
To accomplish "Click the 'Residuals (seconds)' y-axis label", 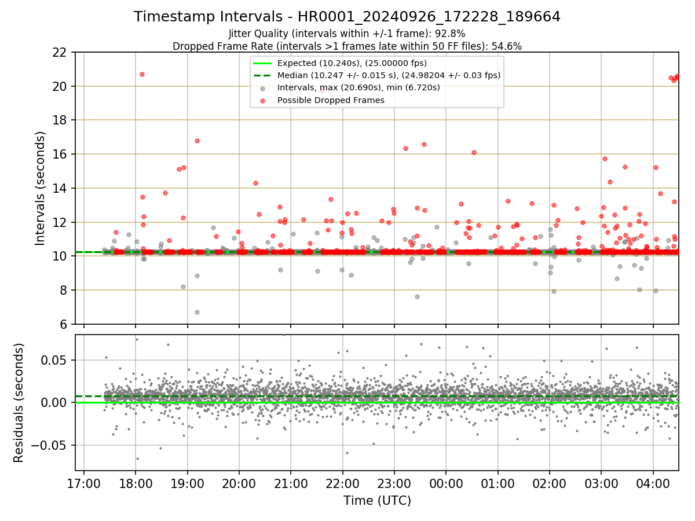I will pyautogui.click(x=19, y=402).
